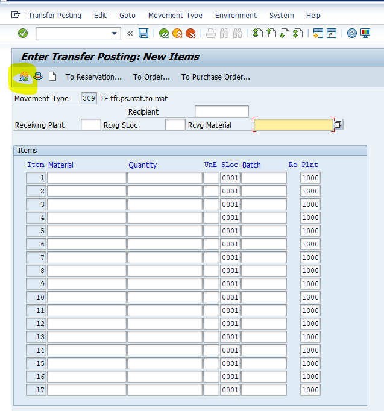Collapse command field with double-chevron icon
This screenshot has width=384, height=411.
[130, 33]
